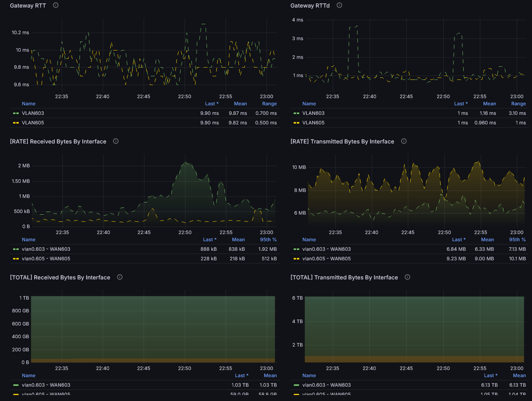The width and height of the screenshot is (532, 401).
Task: Select the 1.92 MB 95th percentile value
Action: tap(268, 249)
